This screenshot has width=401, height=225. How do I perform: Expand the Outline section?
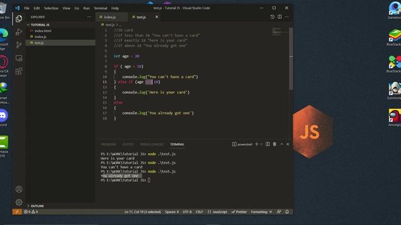(60, 206)
